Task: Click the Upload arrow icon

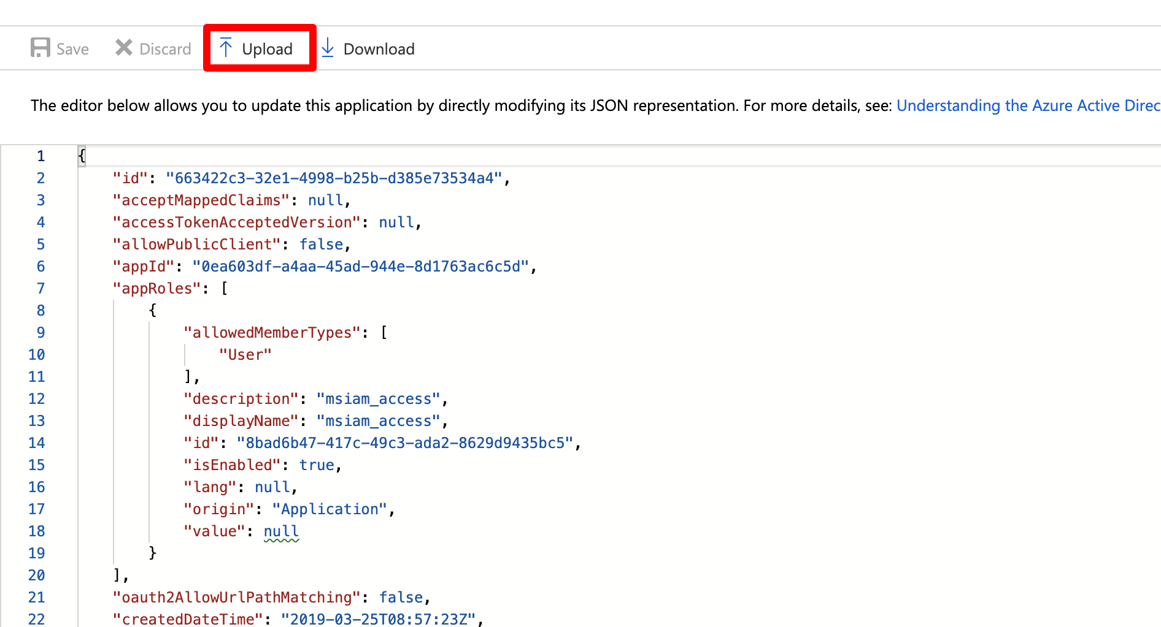Action: pyautogui.click(x=226, y=47)
